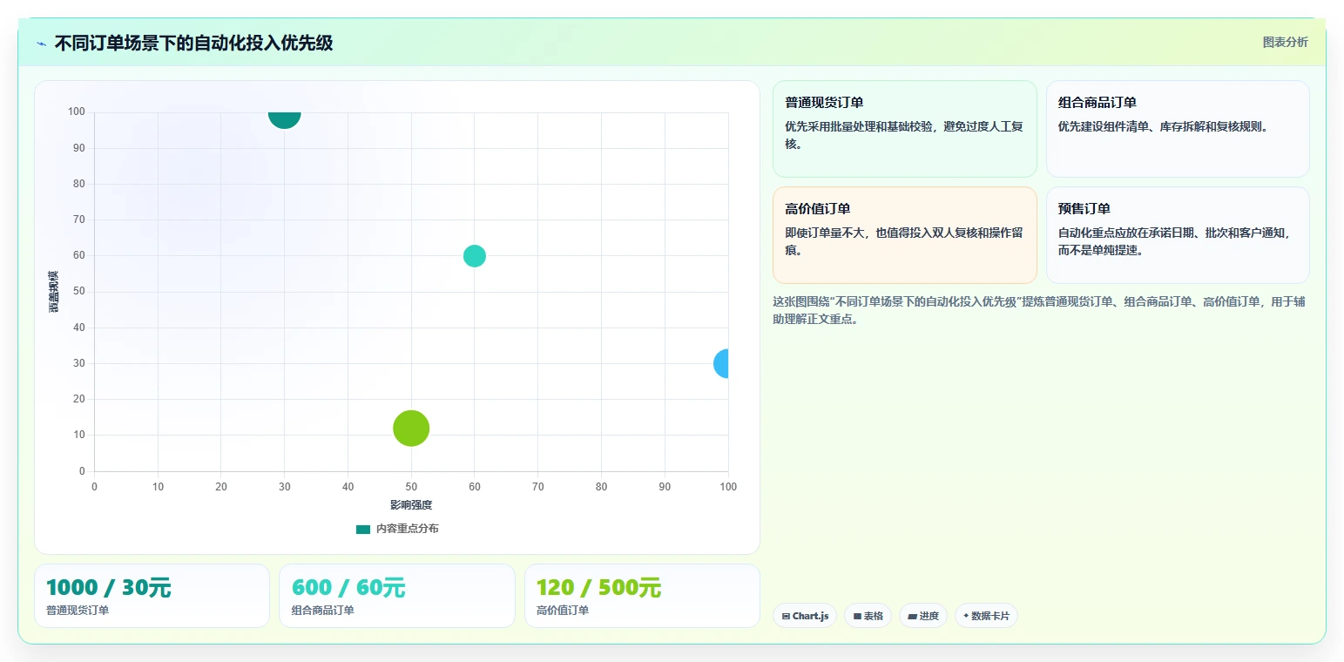This screenshot has width=1344, height=662.
Task: Click the 图表分析 label in header
Action: click(1285, 42)
